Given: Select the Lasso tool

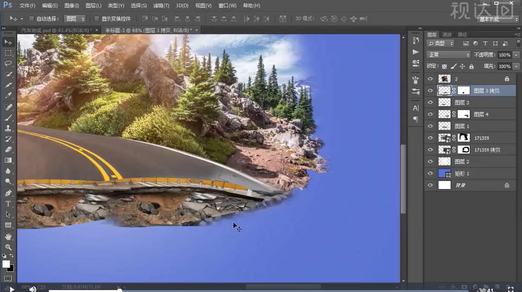Looking at the screenshot, I should [x=8, y=63].
